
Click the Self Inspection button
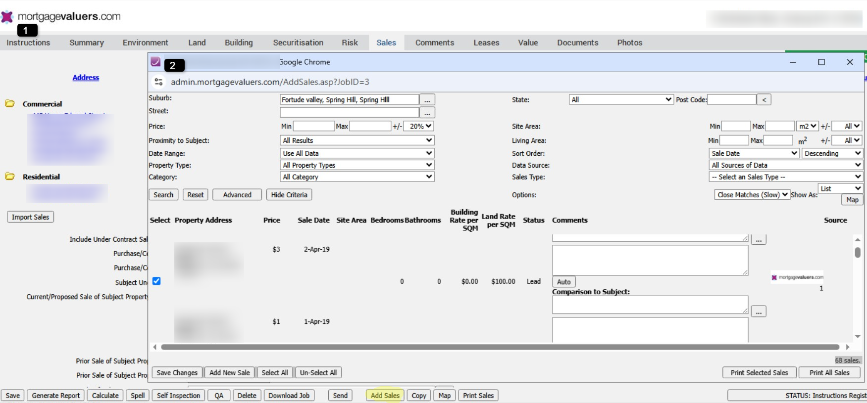coord(179,396)
